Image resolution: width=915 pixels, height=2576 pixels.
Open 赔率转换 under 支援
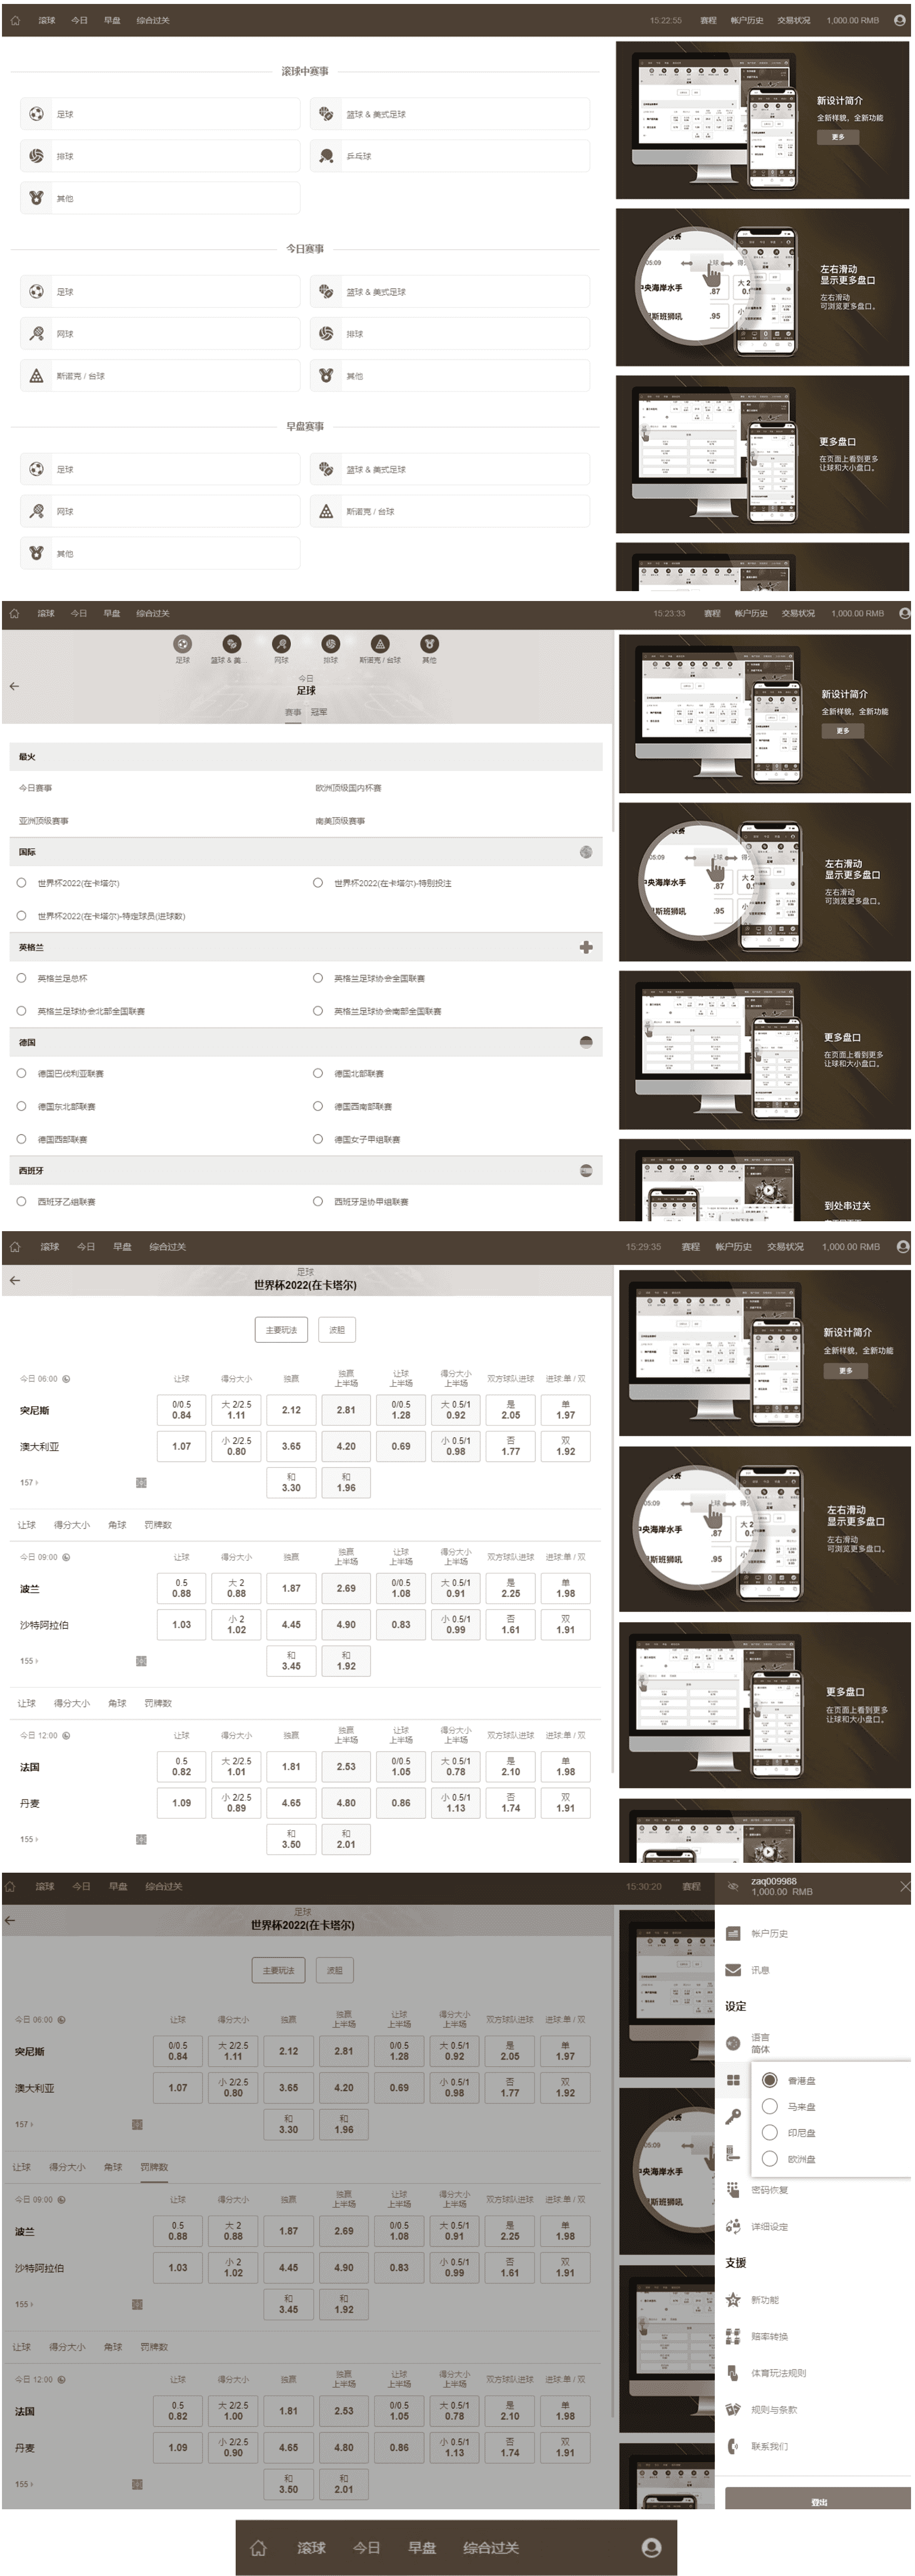point(769,2337)
